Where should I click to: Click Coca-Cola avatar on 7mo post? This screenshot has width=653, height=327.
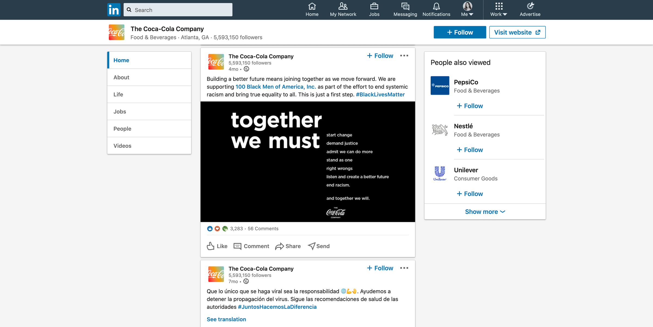pyautogui.click(x=216, y=274)
